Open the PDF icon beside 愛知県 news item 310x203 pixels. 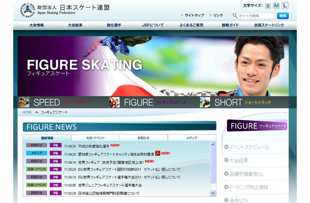[158, 153]
